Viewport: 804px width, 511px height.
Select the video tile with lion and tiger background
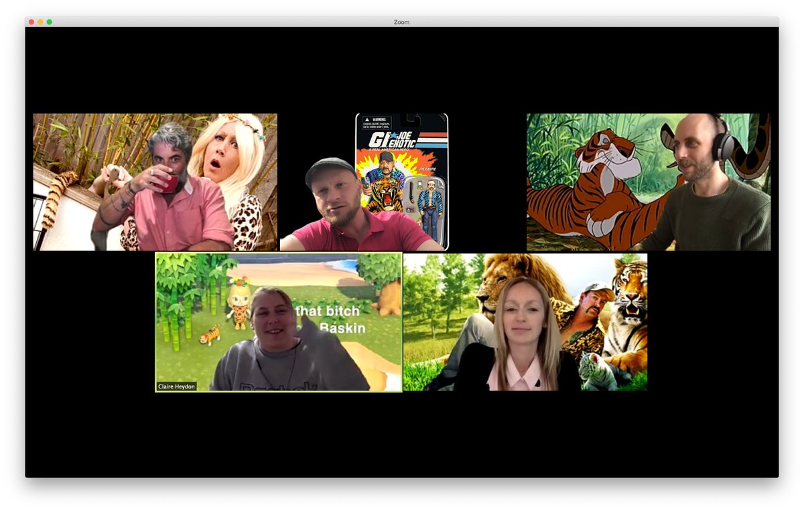click(x=525, y=322)
